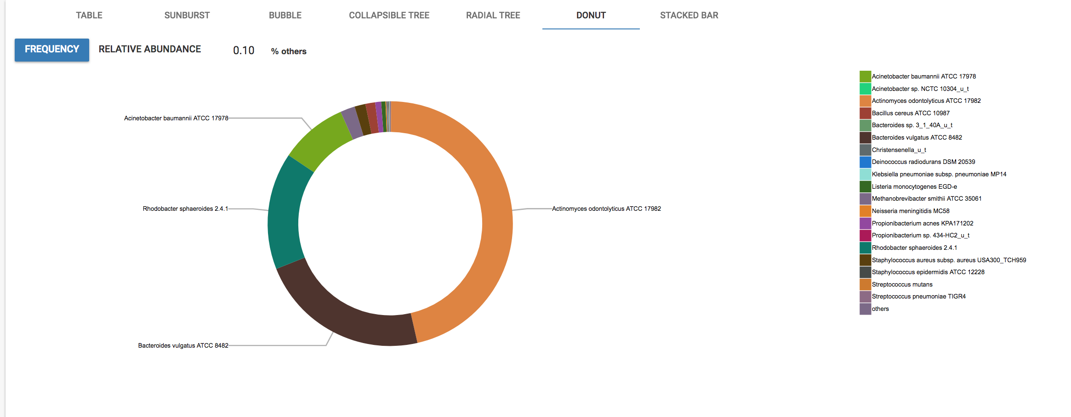1071x417 pixels.
Task: Click the Bacteroides vulgatus ATCC 8482 chart label
Action: 183,345
